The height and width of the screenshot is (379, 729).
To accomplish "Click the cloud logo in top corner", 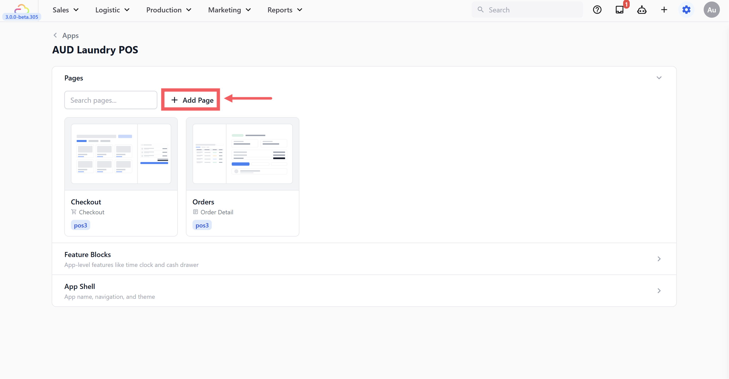I will pyautogui.click(x=22, y=9).
